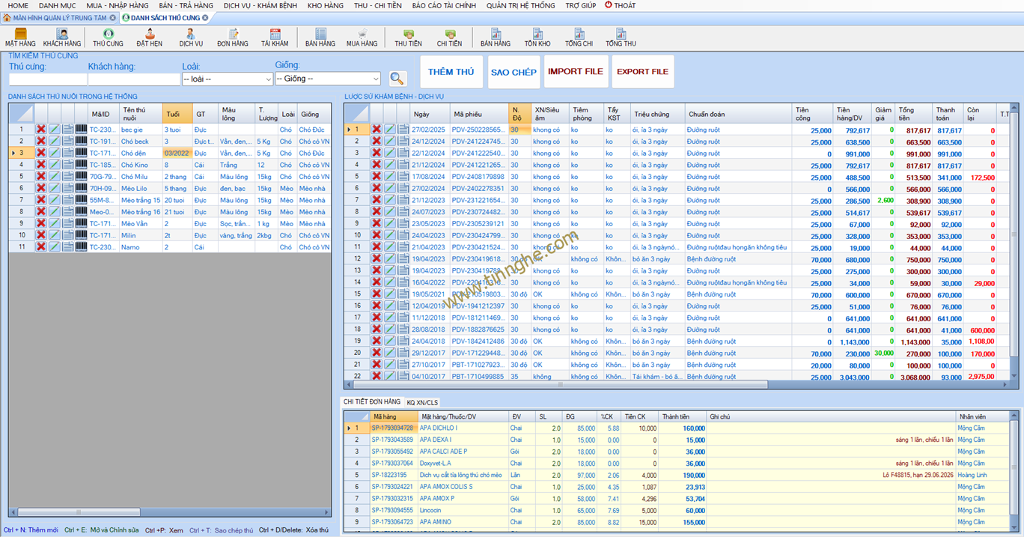Delete pet Chó Kino with red X
Image resolution: width=1024 pixels, height=537 pixels.
coord(41,165)
